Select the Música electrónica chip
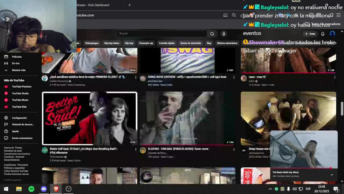 [227, 43]
